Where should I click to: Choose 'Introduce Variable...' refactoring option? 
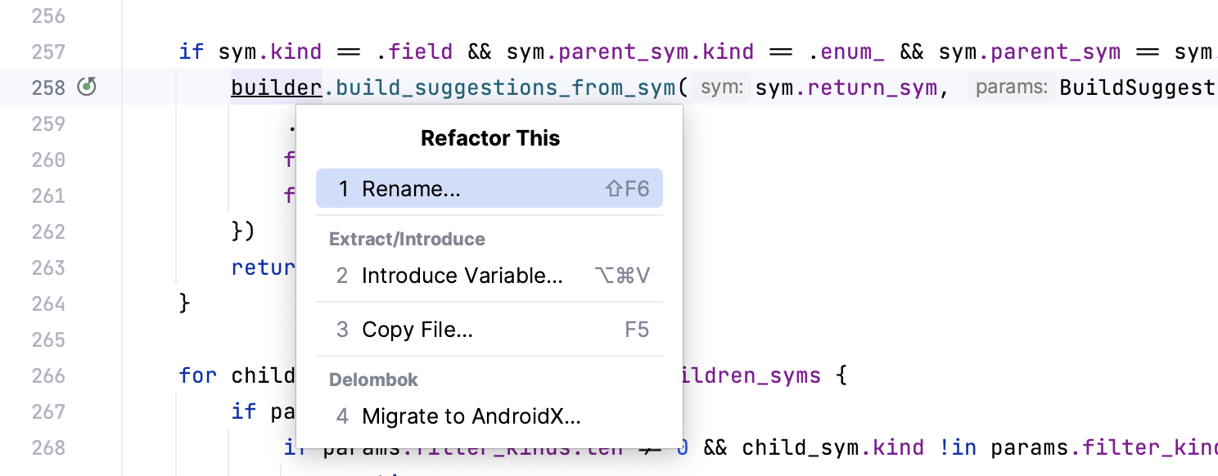click(x=462, y=276)
